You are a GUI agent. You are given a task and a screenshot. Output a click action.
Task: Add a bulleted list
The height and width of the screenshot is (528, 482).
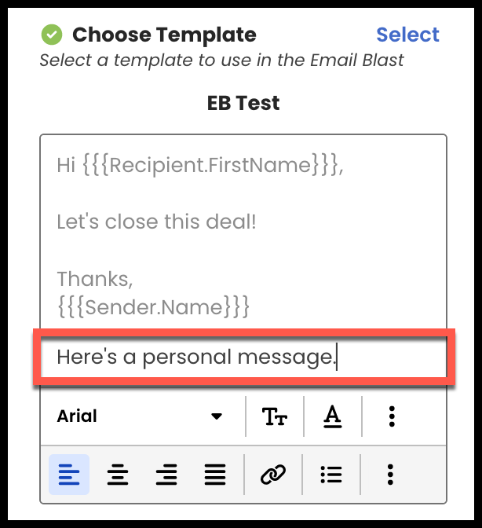(331, 475)
